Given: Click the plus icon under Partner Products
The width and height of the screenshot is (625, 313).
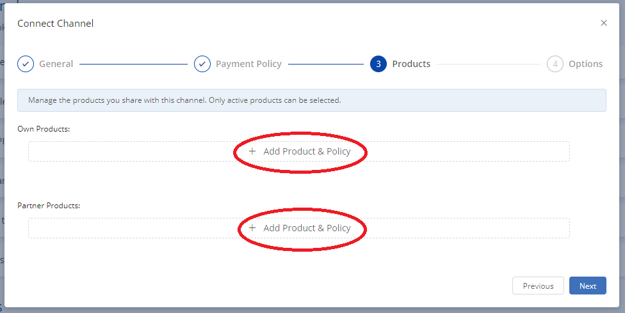Looking at the screenshot, I should (x=252, y=228).
